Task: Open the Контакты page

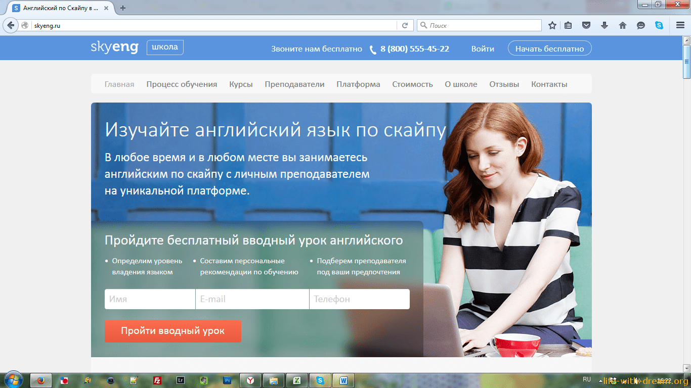Action: [549, 84]
